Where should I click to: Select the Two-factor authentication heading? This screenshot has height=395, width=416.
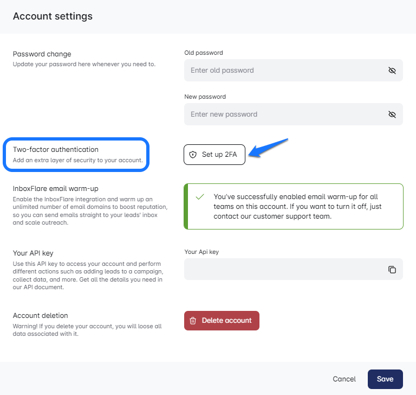point(56,149)
